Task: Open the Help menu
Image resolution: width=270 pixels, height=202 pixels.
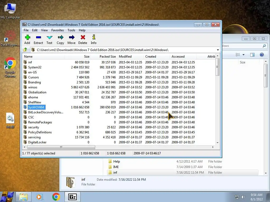Action: coord(82,30)
